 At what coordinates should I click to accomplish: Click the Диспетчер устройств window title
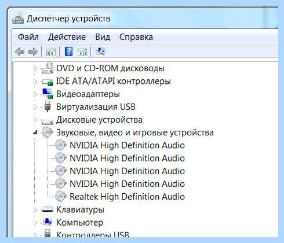[x=68, y=19]
